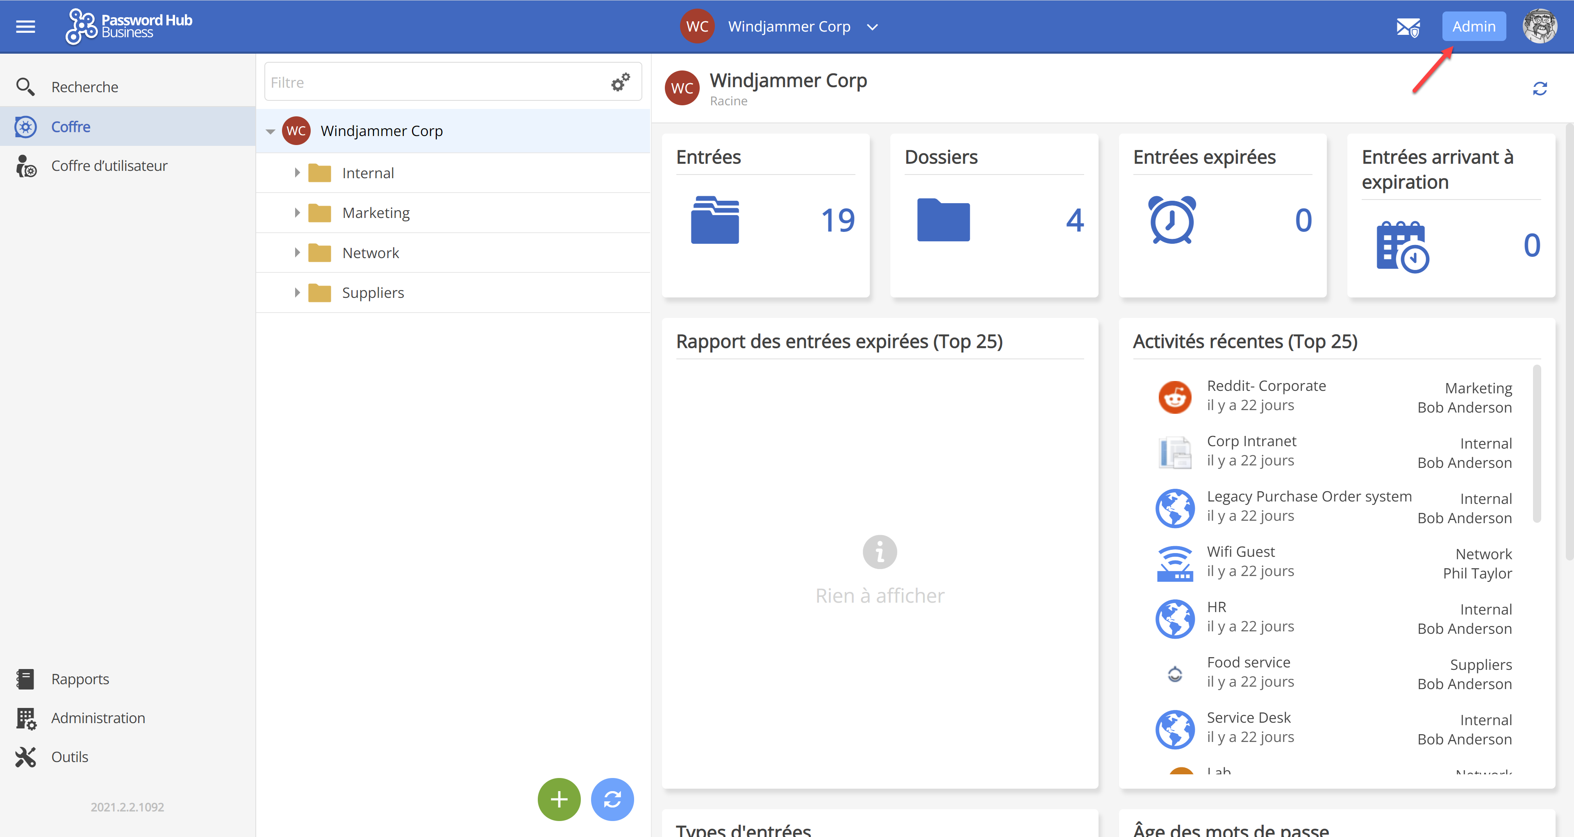Click the blue refresh tree button
The height and width of the screenshot is (837, 1574).
click(x=612, y=798)
